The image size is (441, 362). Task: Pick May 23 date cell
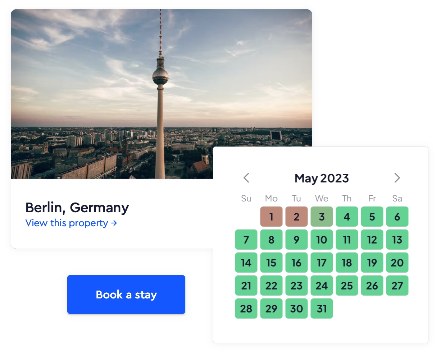click(297, 286)
